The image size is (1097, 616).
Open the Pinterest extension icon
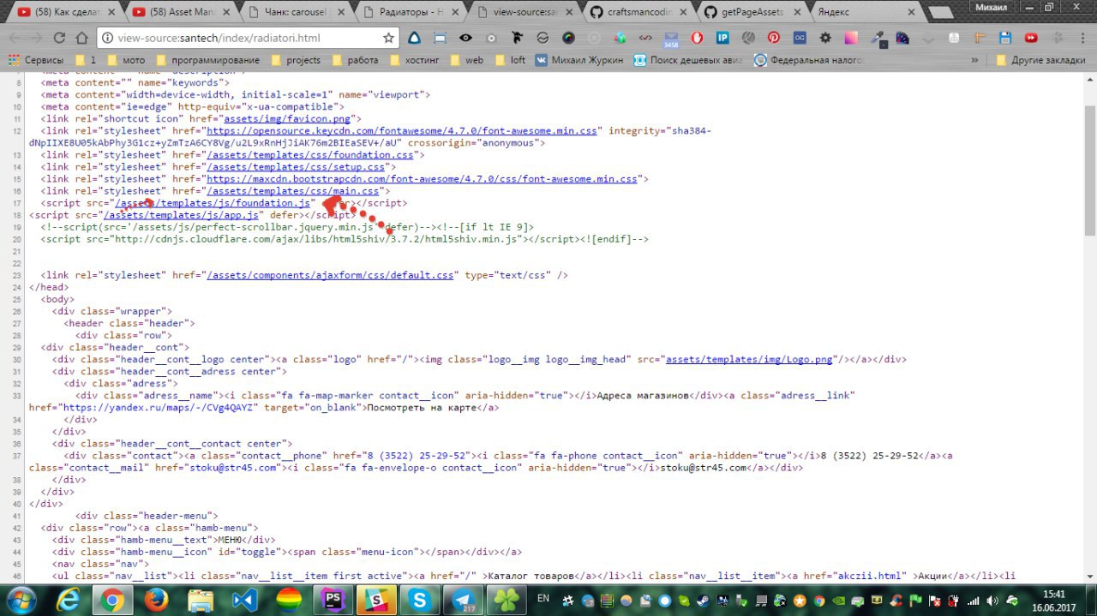[x=774, y=38]
